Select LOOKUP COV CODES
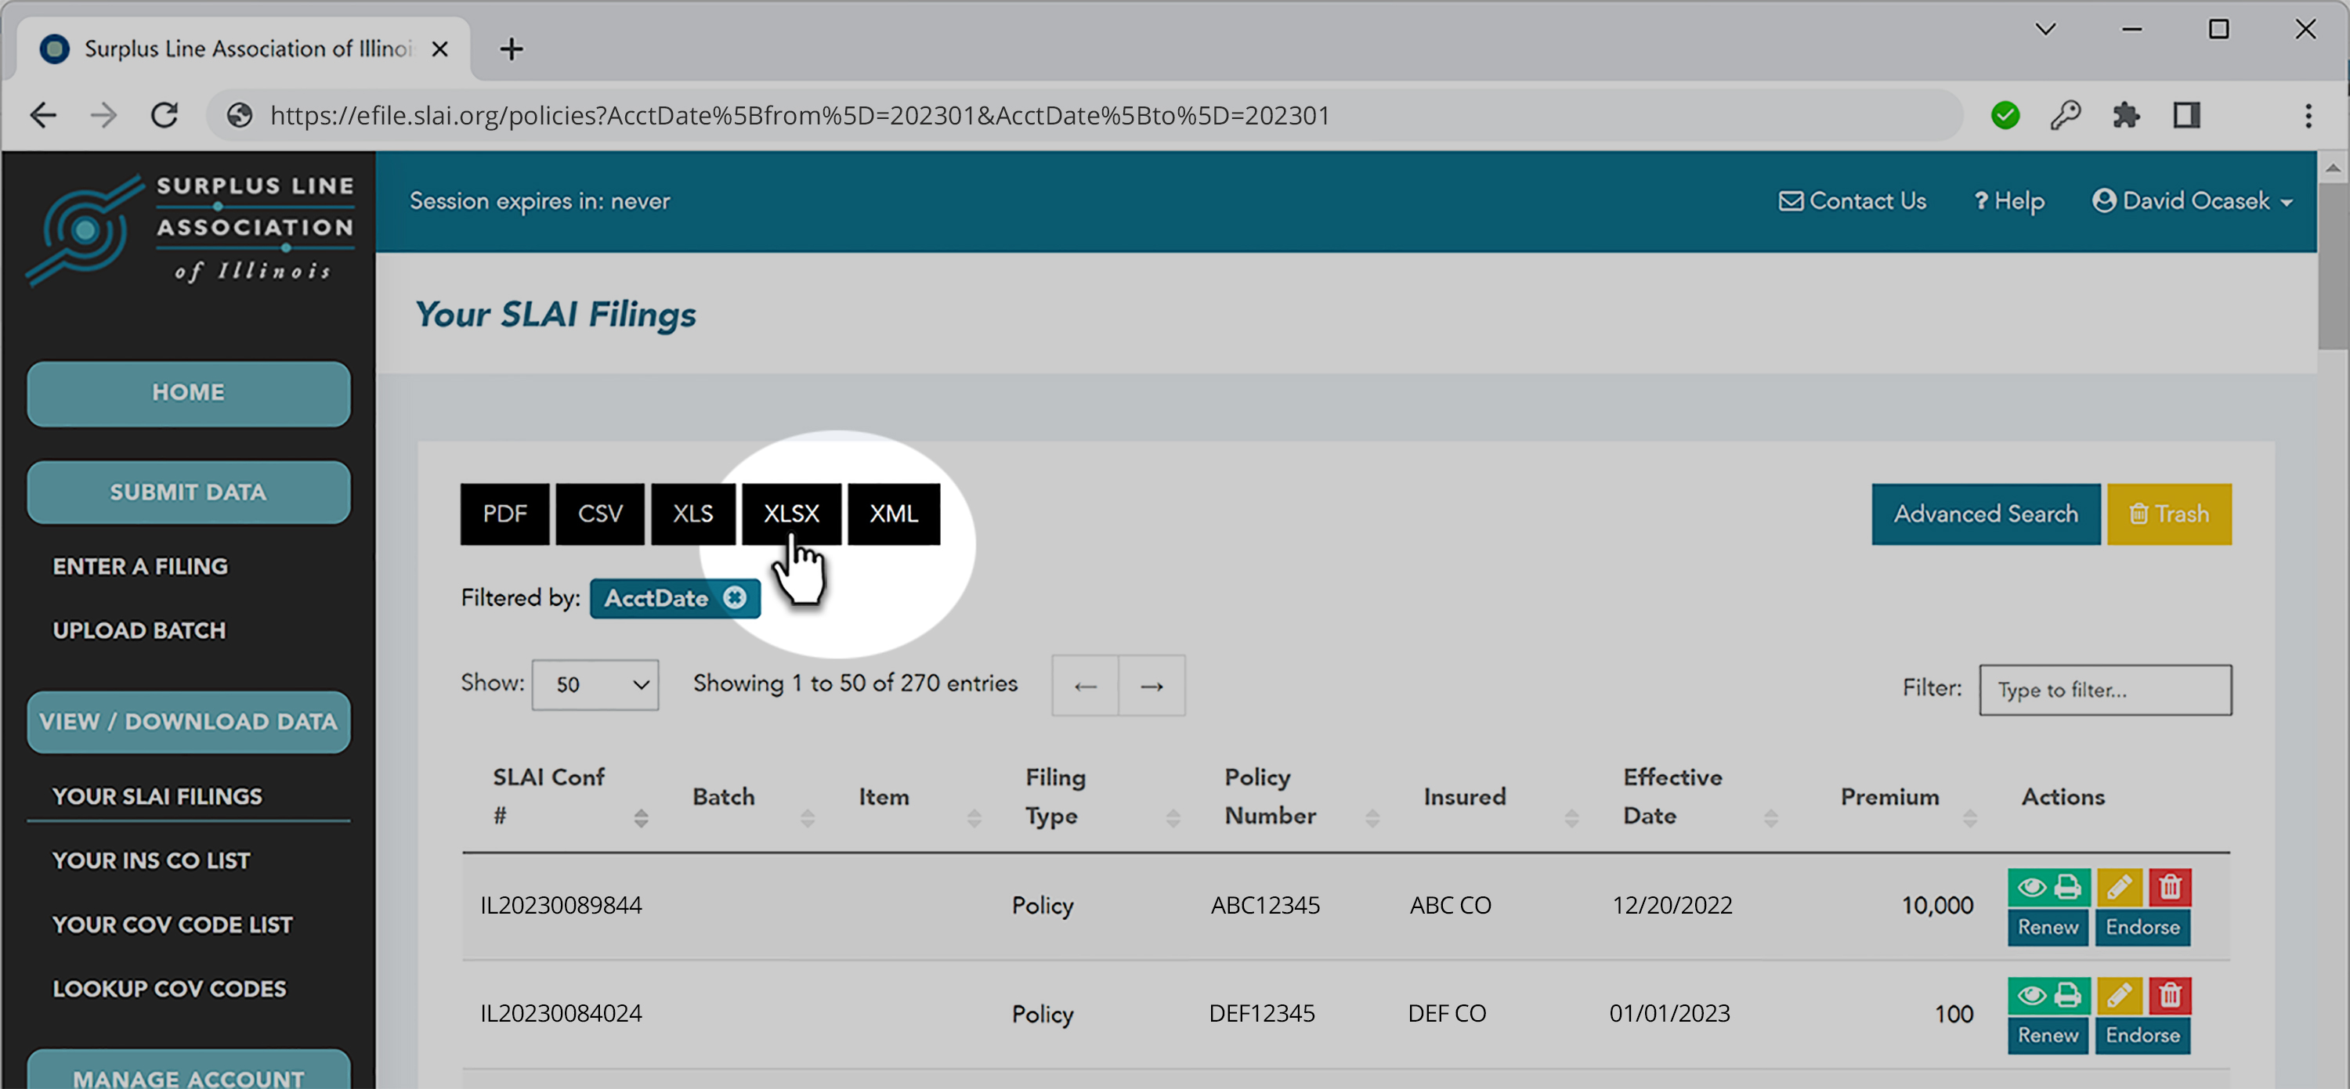 click(x=170, y=989)
